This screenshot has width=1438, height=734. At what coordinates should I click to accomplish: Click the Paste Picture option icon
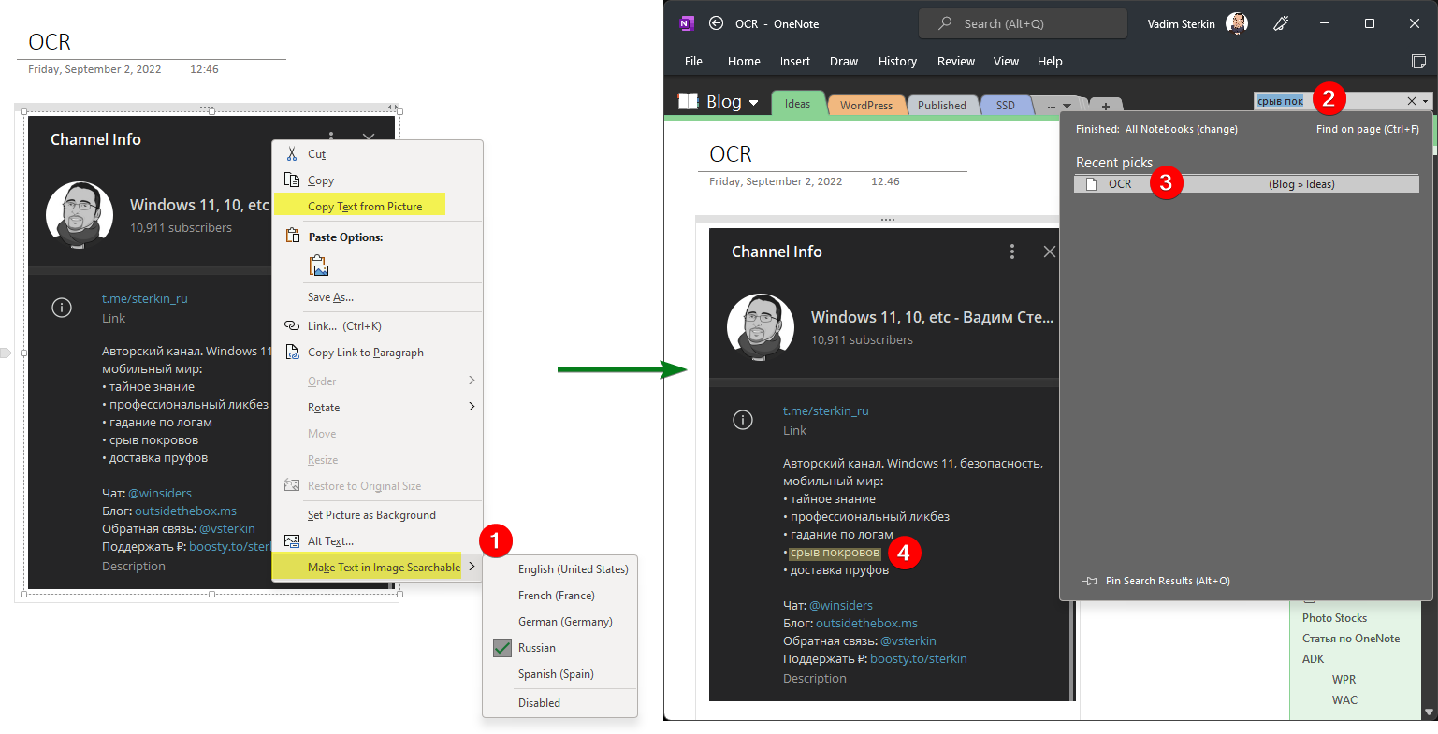[319, 266]
